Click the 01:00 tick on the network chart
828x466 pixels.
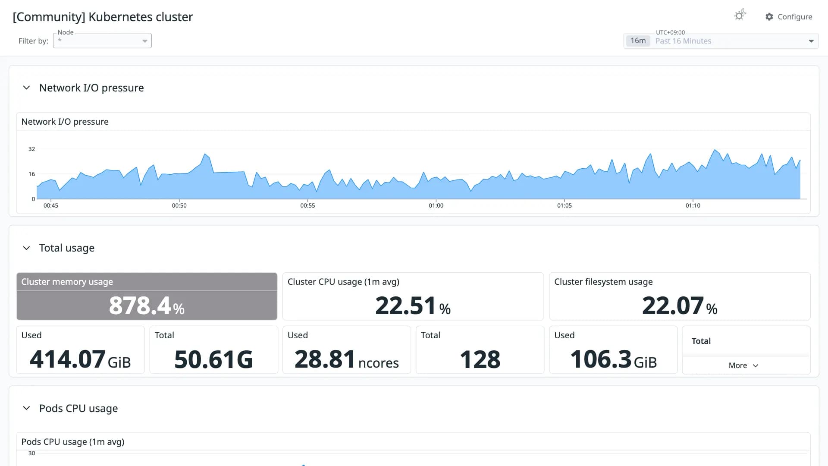click(436, 205)
